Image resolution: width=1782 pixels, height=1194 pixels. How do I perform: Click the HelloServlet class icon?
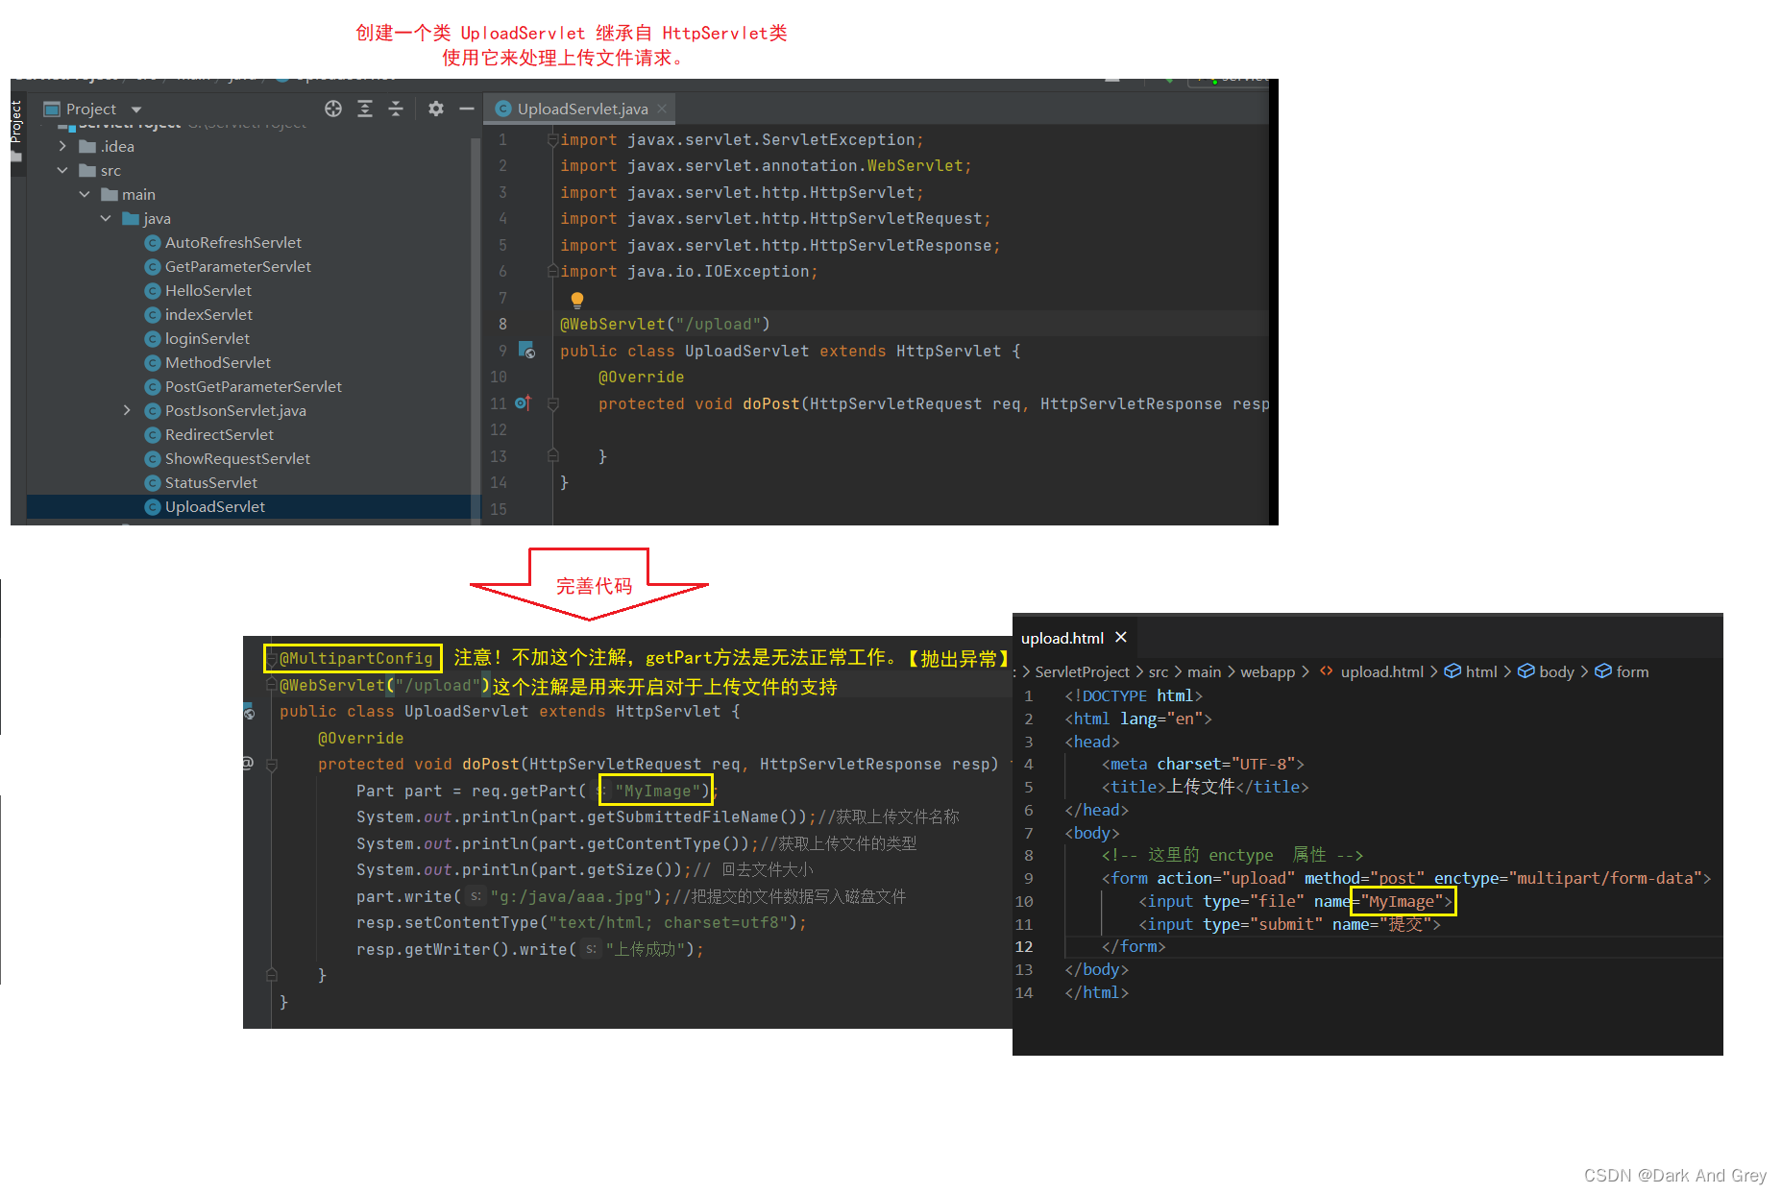click(x=152, y=291)
